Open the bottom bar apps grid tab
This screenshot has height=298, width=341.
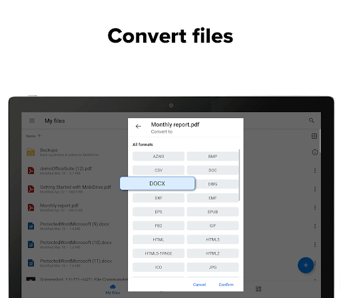[258, 289]
